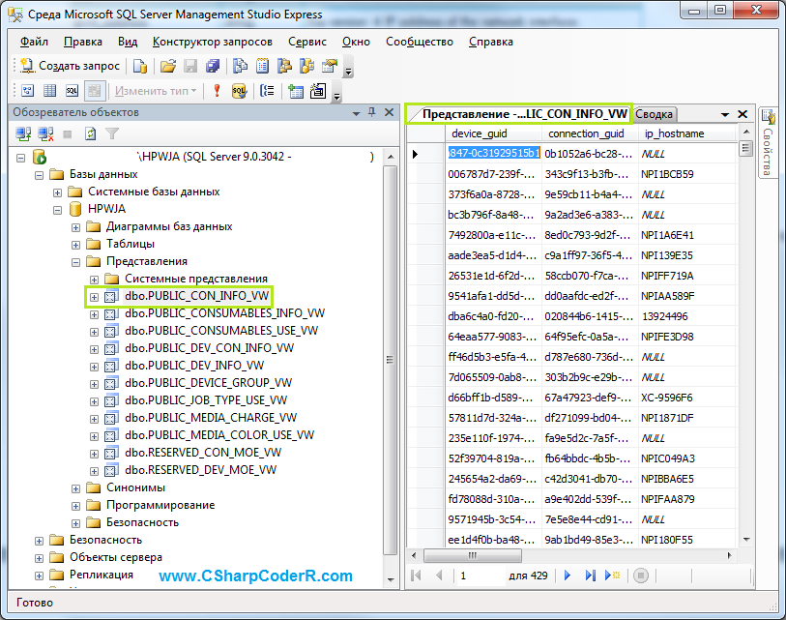
Task: Click the add derived table icon
Action: (x=318, y=91)
